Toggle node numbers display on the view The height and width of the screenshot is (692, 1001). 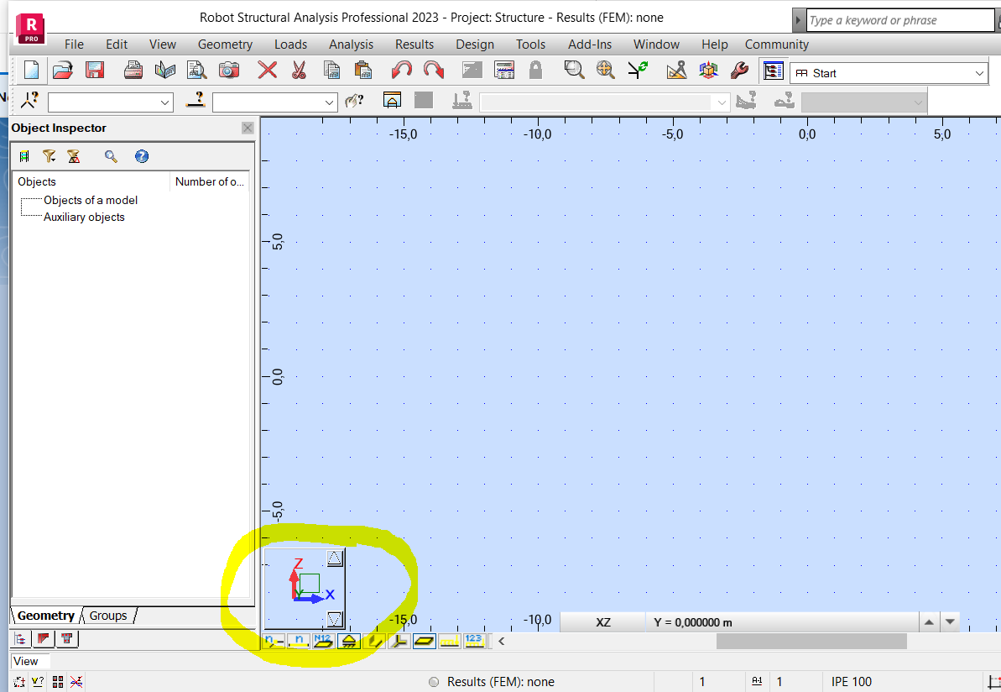pos(273,641)
